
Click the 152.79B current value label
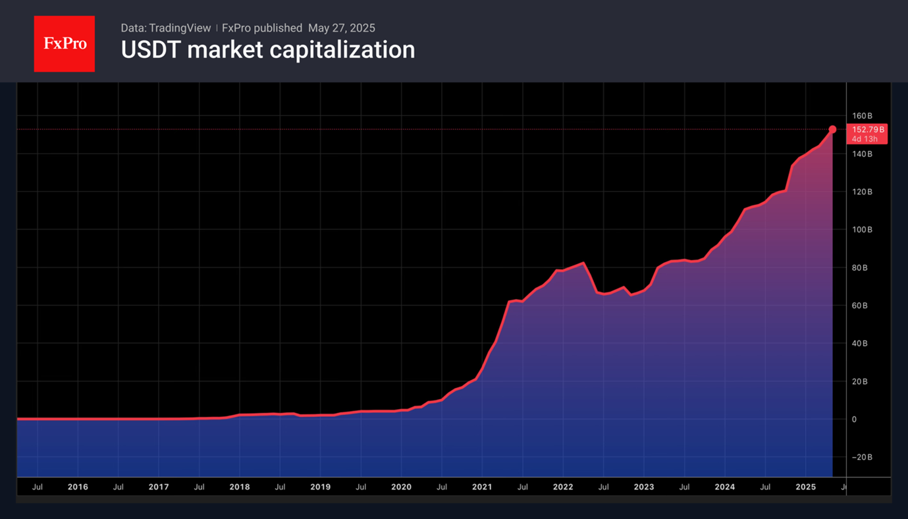[x=868, y=130]
